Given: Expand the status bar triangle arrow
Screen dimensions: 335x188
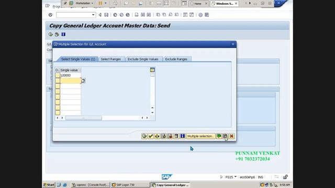Looking at the screenshot, I should pos(221,177).
